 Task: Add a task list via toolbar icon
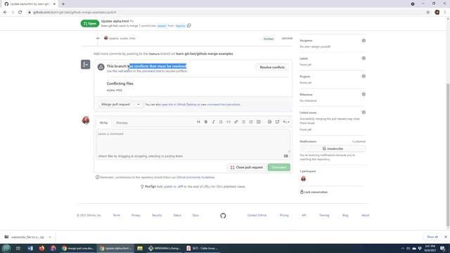tap(258, 122)
